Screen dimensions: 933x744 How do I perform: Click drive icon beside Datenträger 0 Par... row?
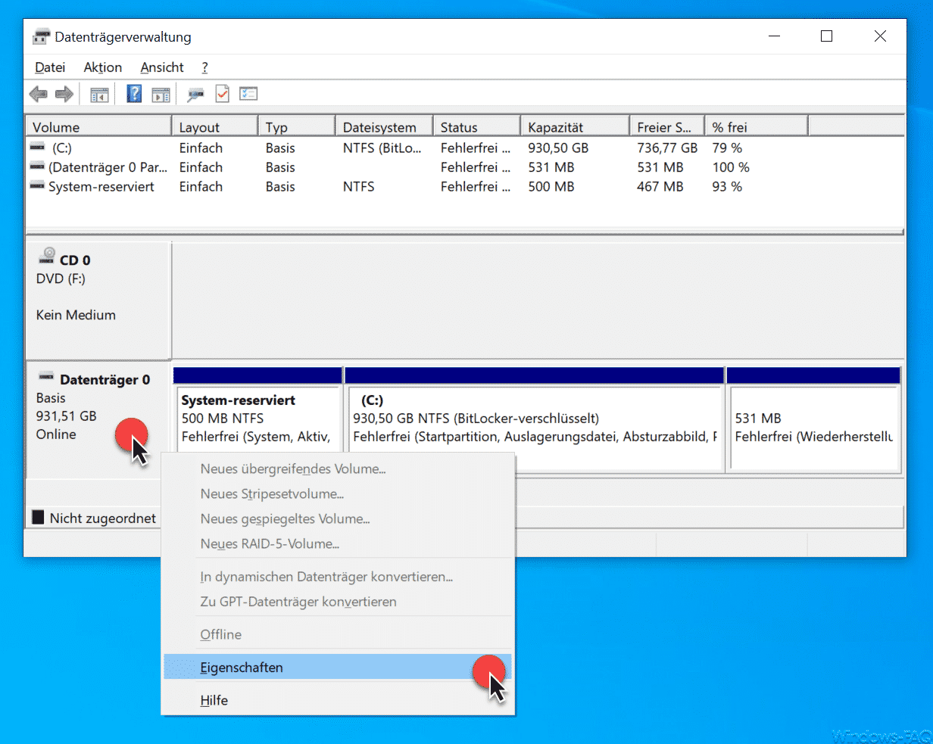37,166
